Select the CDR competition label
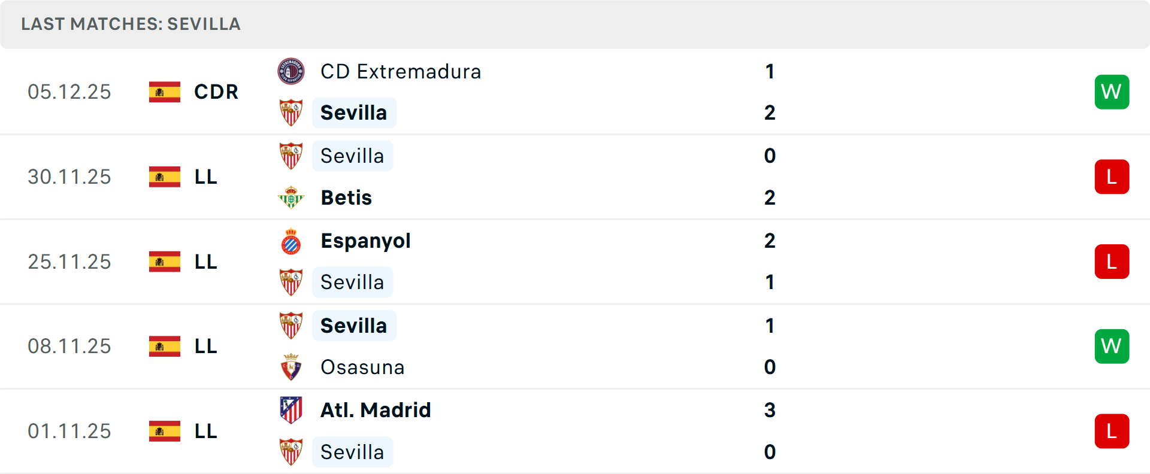The width and height of the screenshot is (1150, 474). point(216,92)
